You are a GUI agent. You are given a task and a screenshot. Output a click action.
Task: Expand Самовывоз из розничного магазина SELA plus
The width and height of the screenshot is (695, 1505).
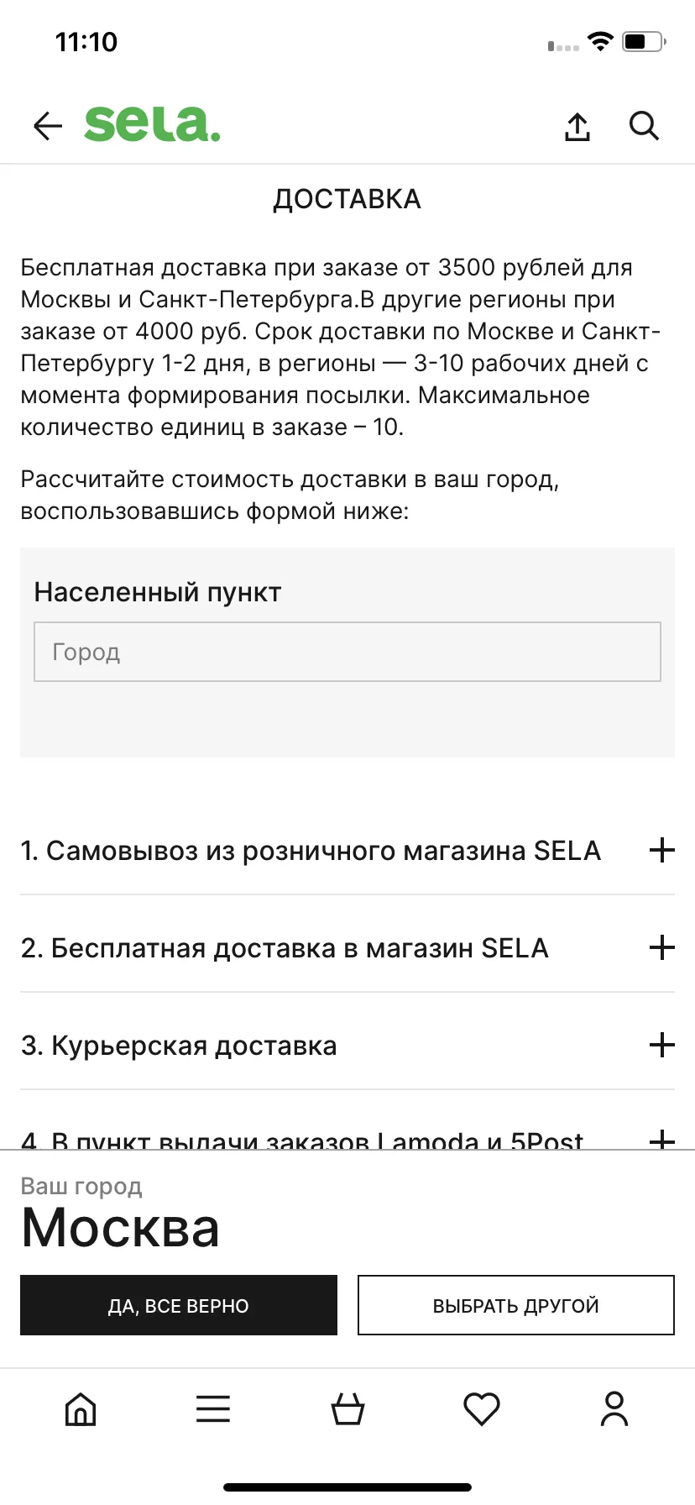(662, 850)
